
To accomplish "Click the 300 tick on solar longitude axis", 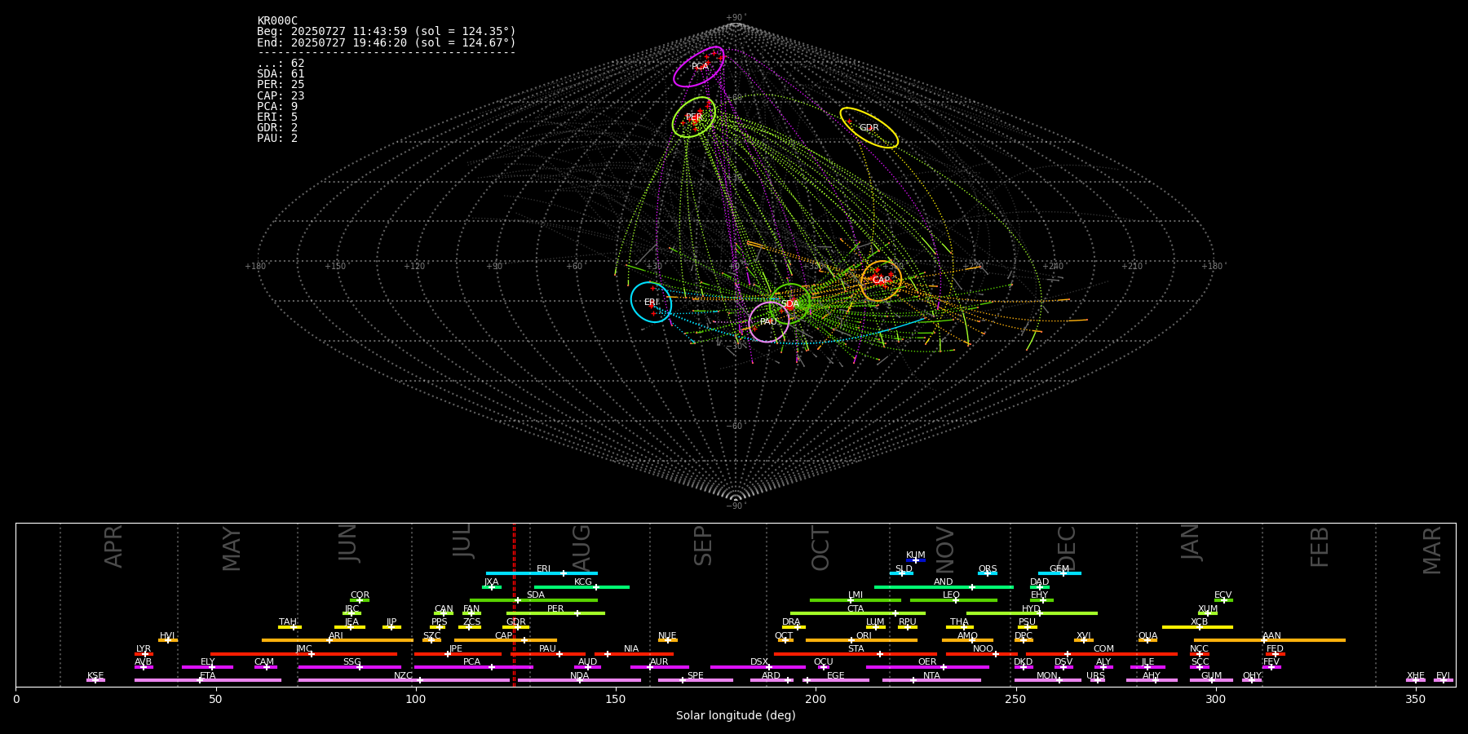I will click(1215, 699).
